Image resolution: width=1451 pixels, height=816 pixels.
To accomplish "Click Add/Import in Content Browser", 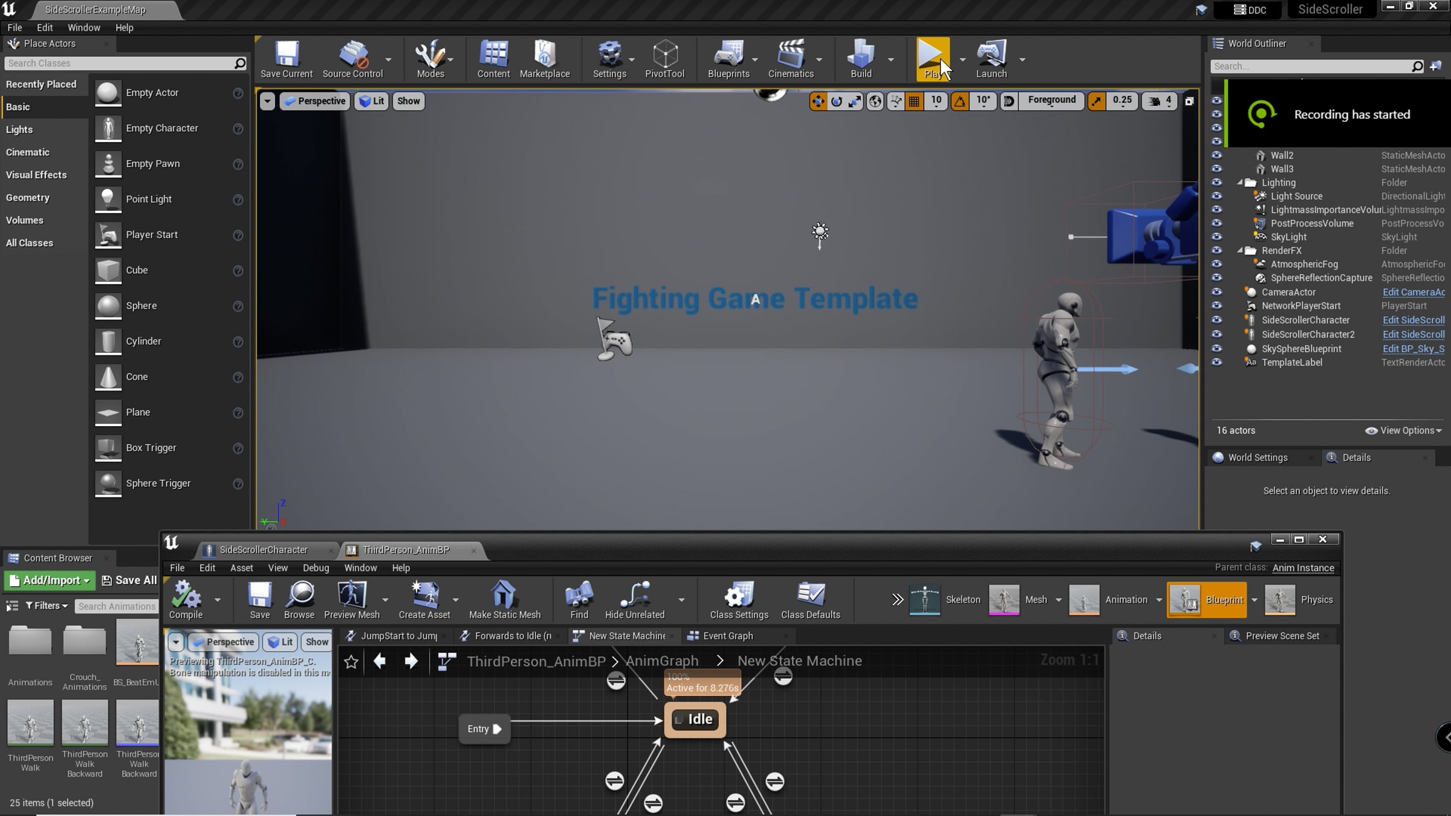I will tap(51, 580).
